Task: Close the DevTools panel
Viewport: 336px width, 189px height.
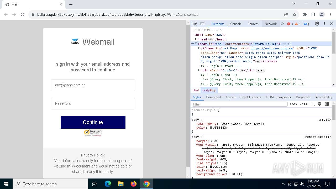Action: click(x=331, y=24)
